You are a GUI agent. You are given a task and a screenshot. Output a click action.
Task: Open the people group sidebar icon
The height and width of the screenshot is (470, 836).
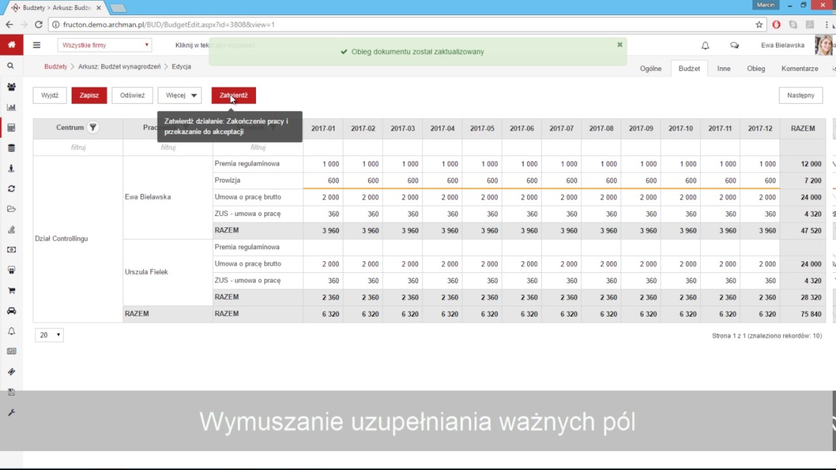(x=11, y=87)
